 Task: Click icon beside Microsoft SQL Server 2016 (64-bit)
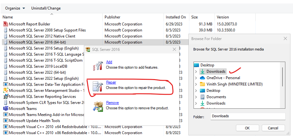pyautogui.click(x=6, y=42)
